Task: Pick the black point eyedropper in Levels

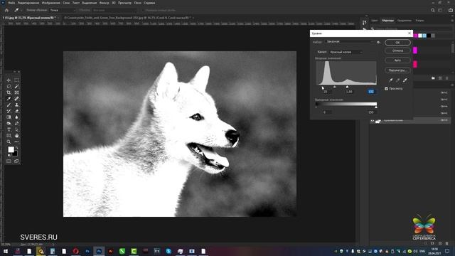Action: coord(390,80)
